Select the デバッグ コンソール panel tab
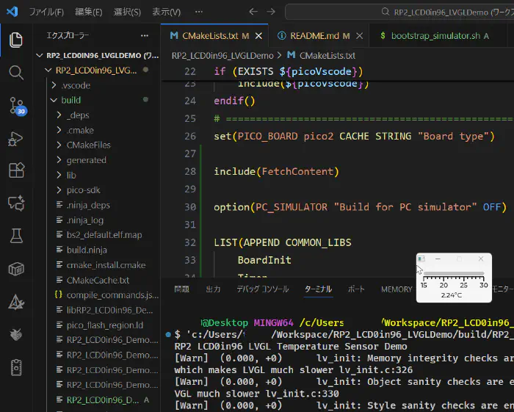 point(262,289)
